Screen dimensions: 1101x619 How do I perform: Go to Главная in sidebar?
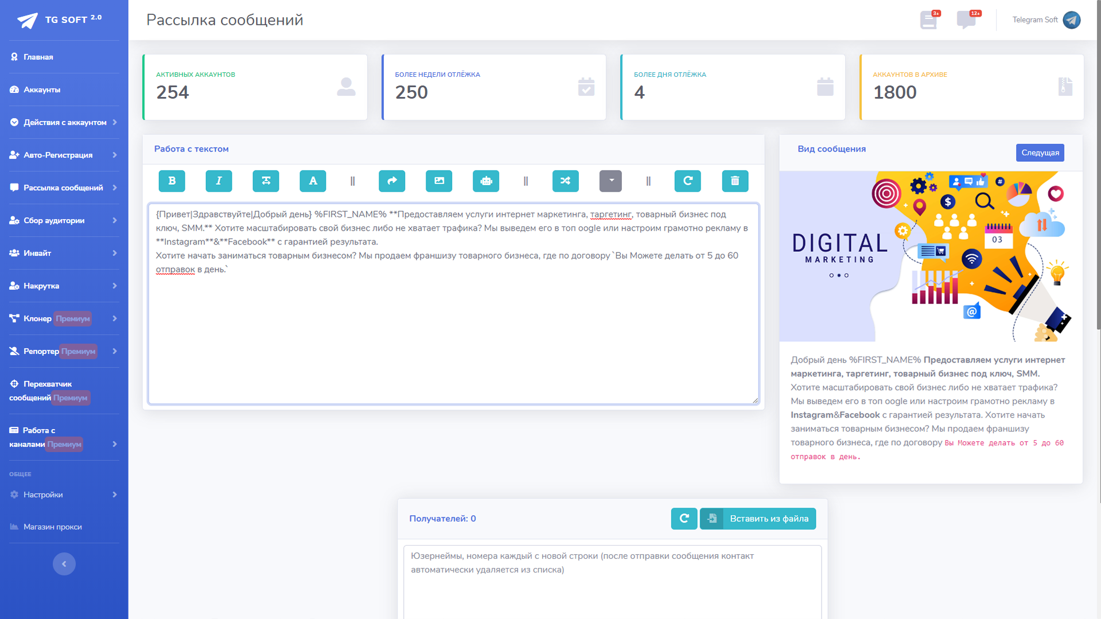pyautogui.click(x=38, y=57)
